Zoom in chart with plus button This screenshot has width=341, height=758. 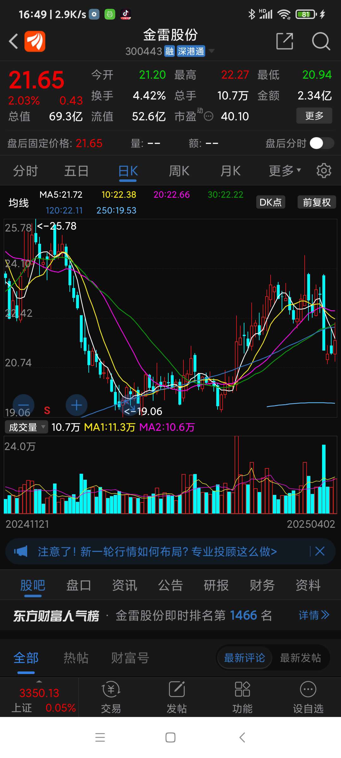pos(76,405)
